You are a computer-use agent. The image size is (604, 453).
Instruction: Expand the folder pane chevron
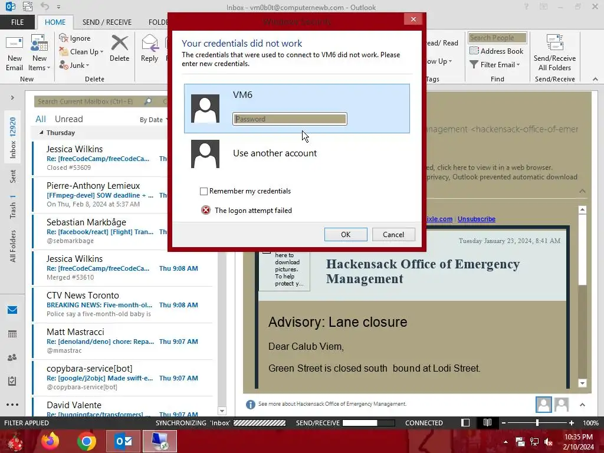(12, 98)
